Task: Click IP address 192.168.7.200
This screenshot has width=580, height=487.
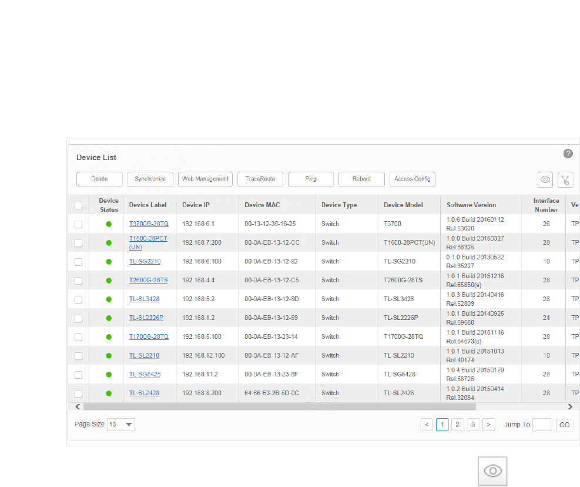Action: click(202, 242)
